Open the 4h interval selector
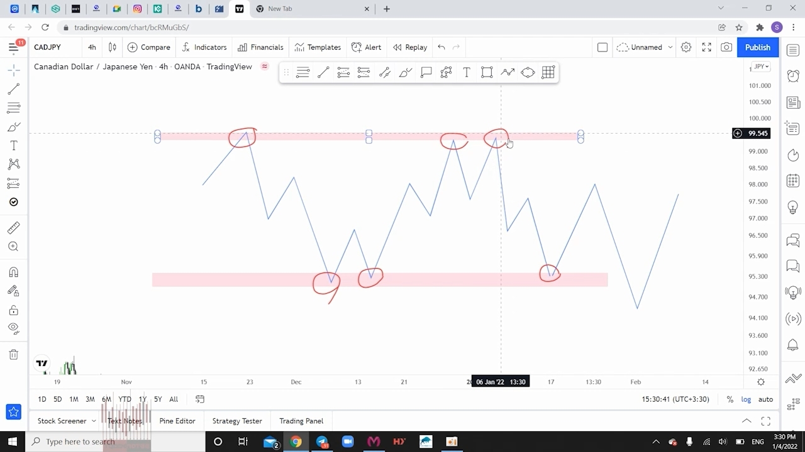Viewport: 805px width, 452px height. [x=92, y=47]
